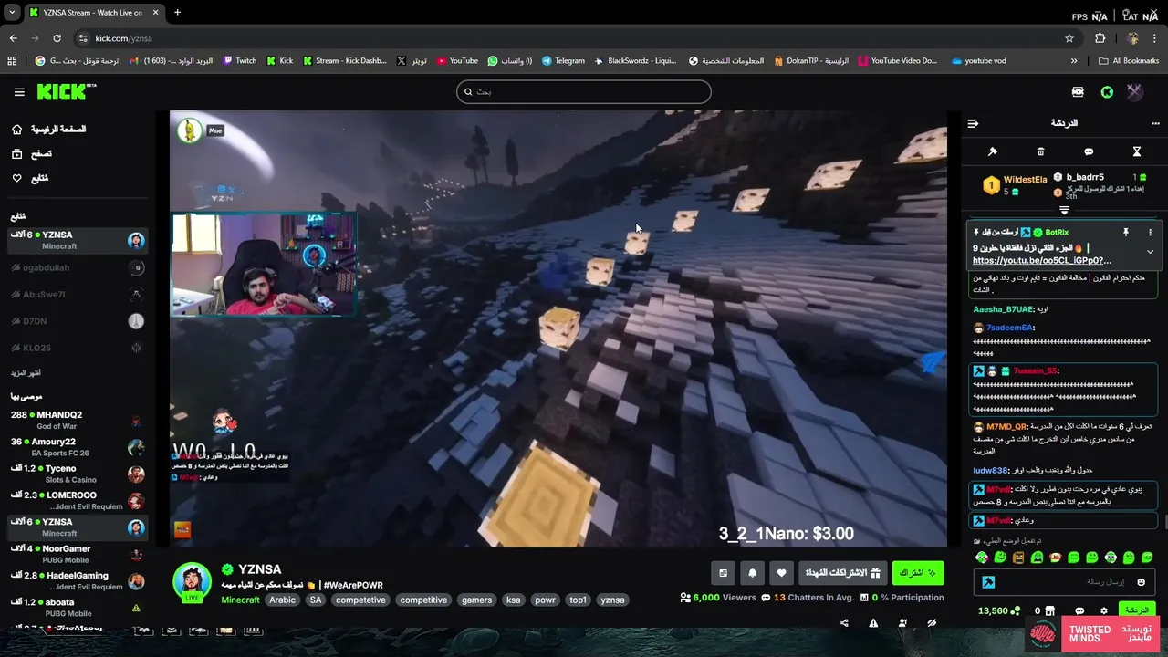The image size is (1168, 657).
Task: Collapse the chat panel arrow icon
Action: pos(973,123)
